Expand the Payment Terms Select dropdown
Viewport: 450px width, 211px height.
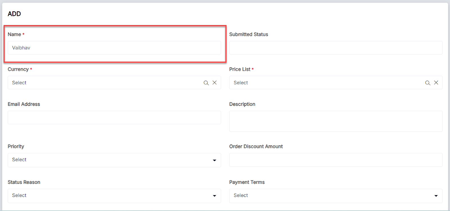click(x=332, y=196)
